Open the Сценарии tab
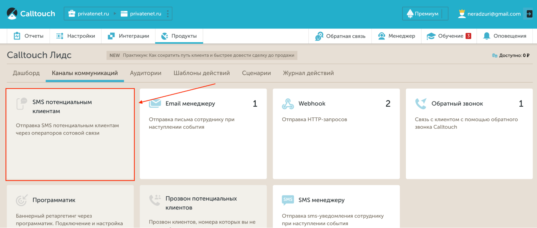The image size is (537, 228). pos(256,73)
